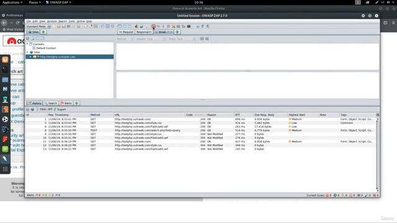Click the Sites tab button
The height and width of the screenshot is (223, 397).
tap(33, 32)
